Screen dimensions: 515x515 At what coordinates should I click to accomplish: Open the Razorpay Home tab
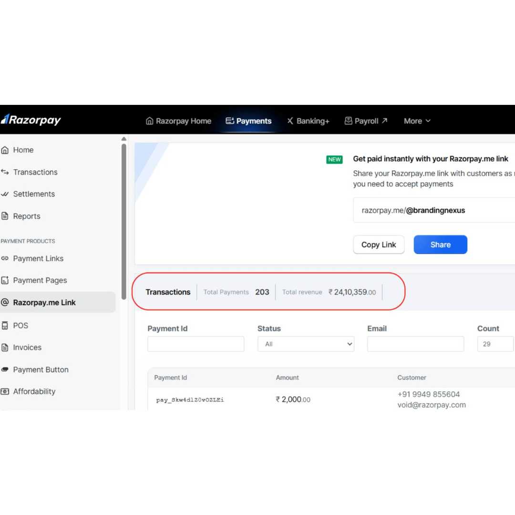click(x=178, y=121)
